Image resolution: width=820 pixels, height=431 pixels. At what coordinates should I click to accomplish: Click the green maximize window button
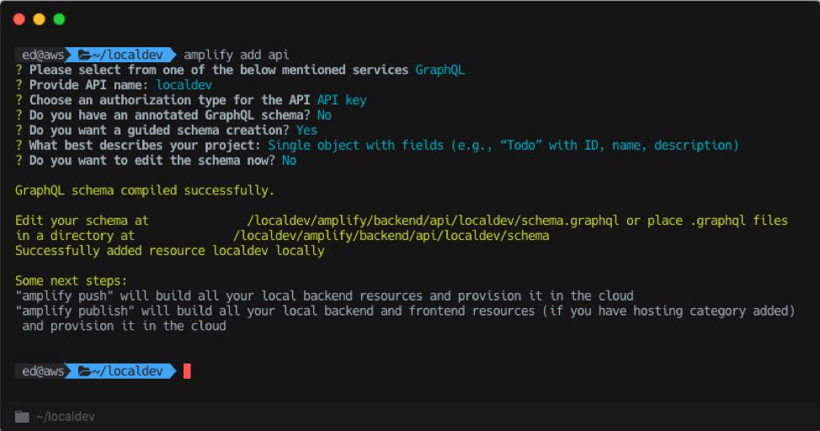pyautogui.click(x=59, y=19)
